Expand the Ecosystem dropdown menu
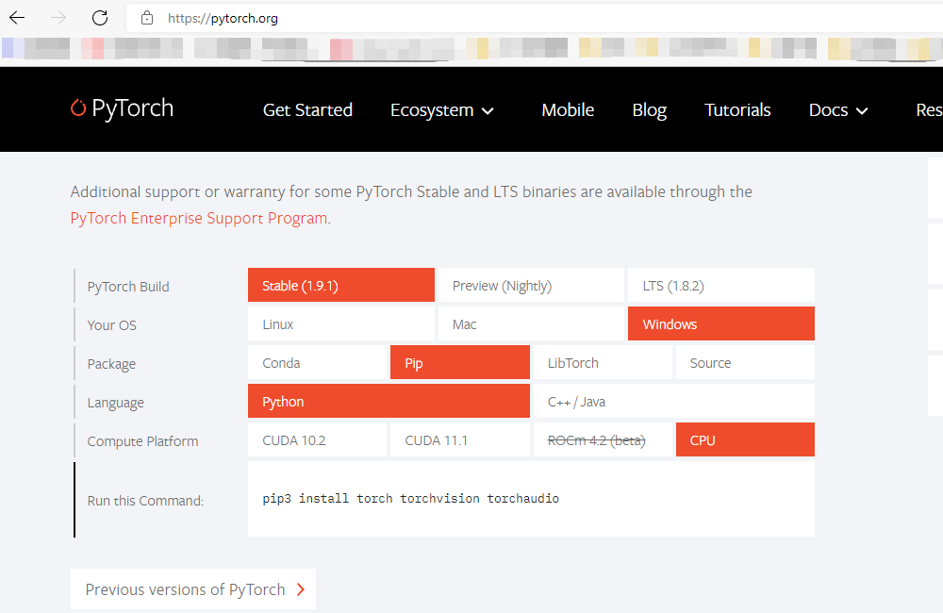The image size is (943, 613). point(442,110)
